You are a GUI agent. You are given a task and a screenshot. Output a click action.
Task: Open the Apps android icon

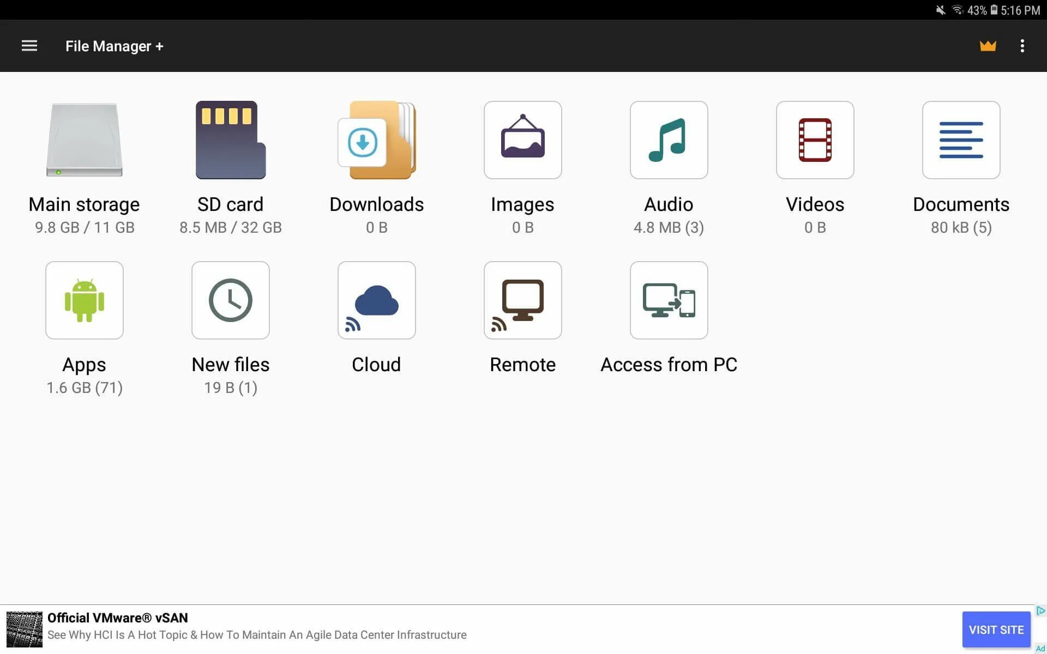85,300
